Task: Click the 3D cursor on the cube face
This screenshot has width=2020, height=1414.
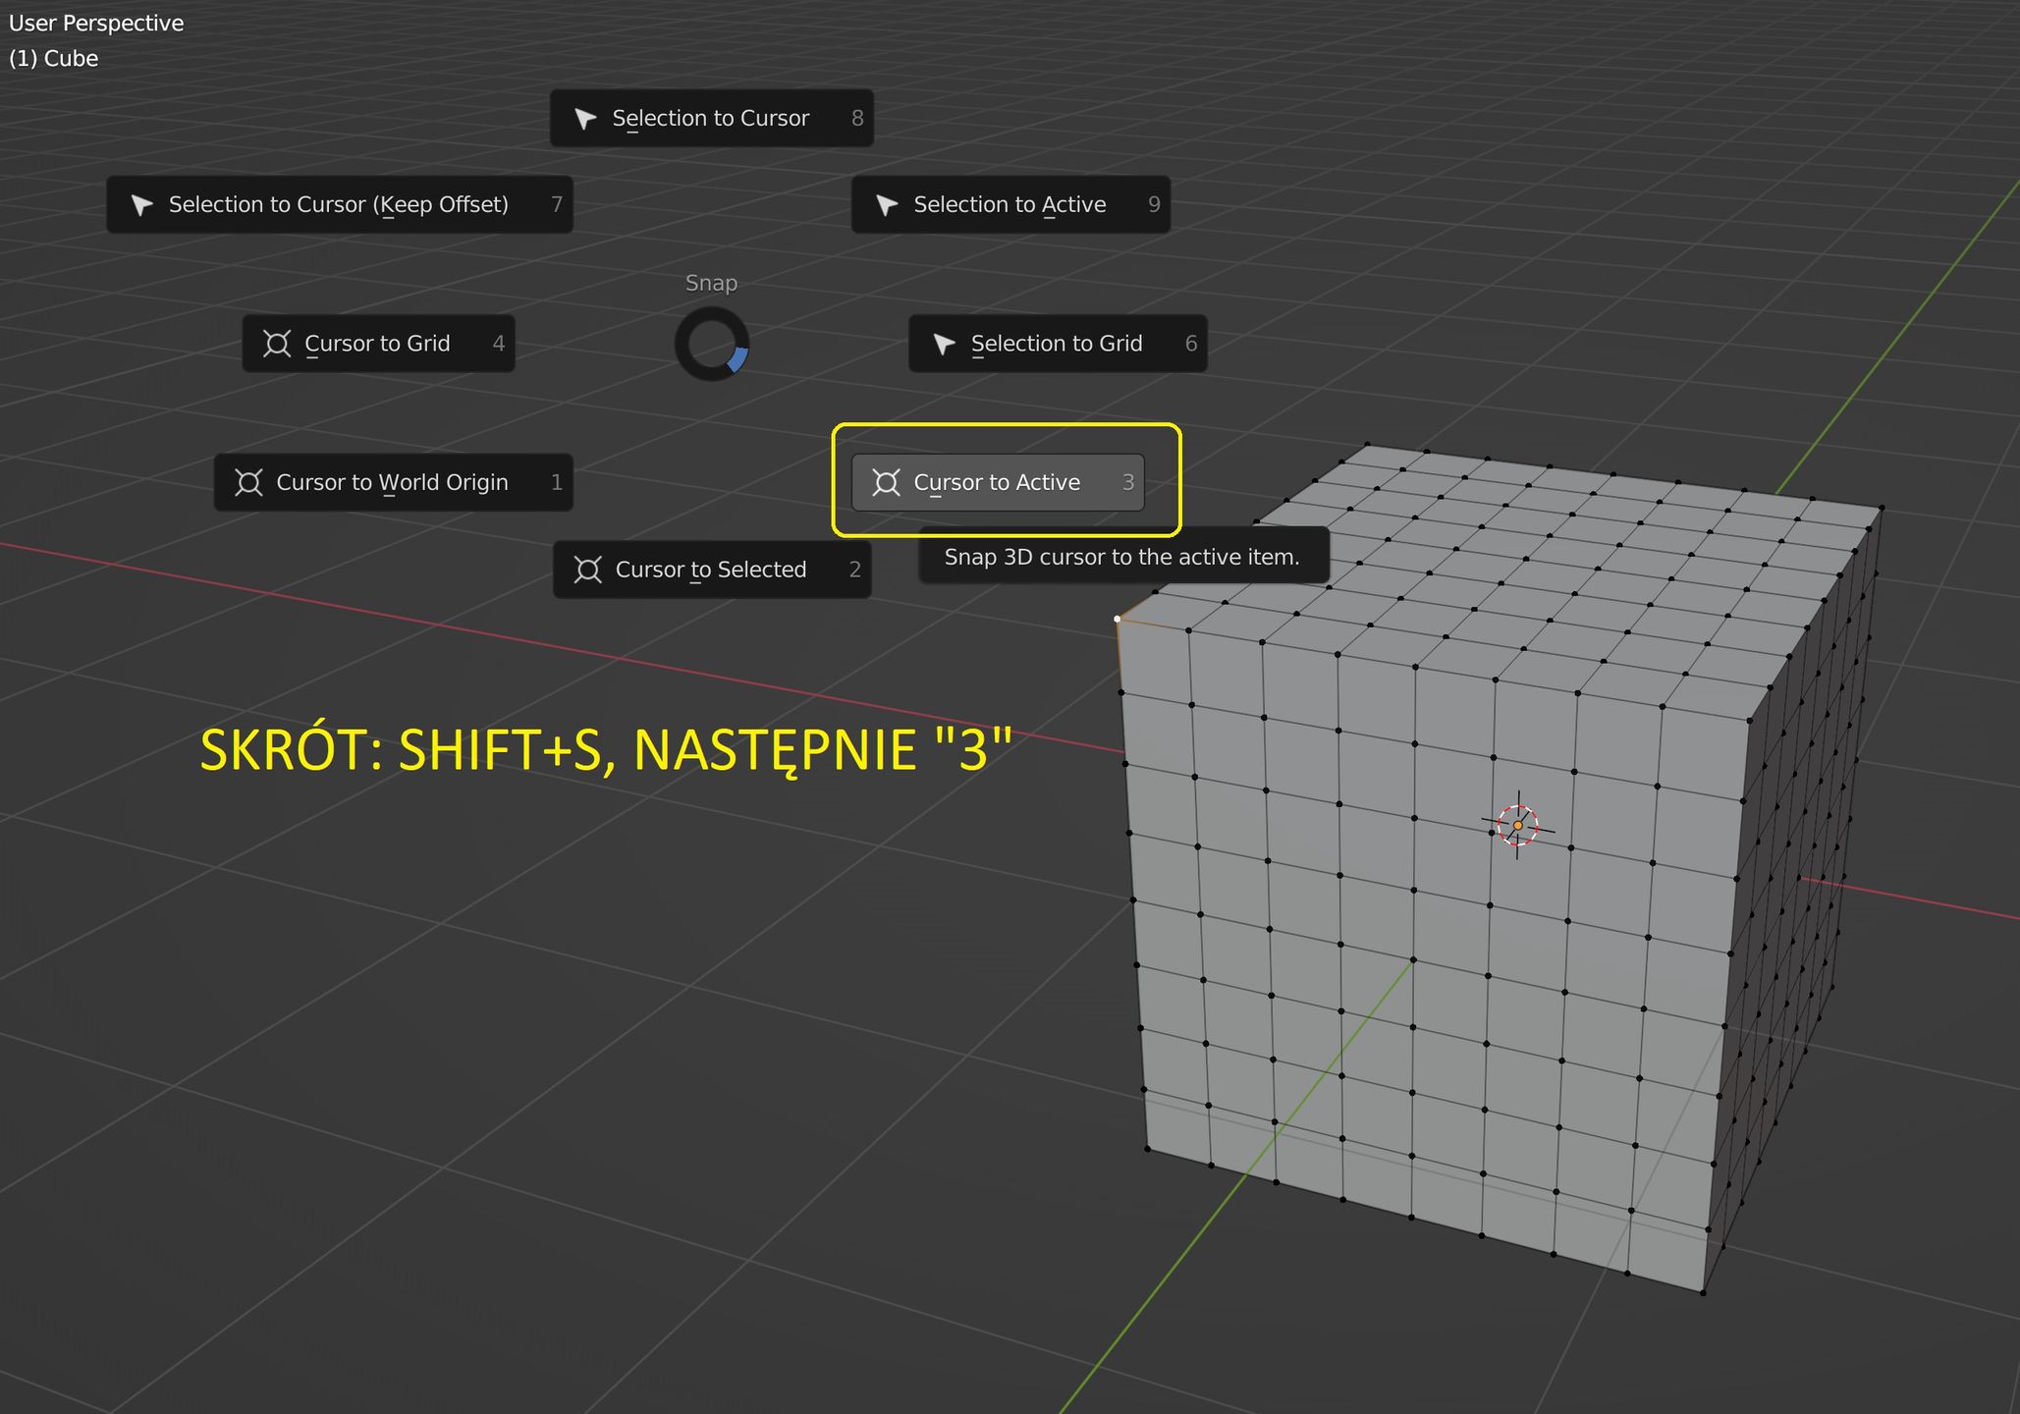Action: tap(1518, 825)
